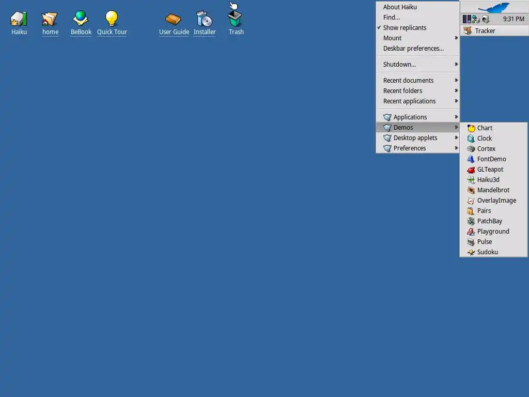529x397 pixels.
Task: Click the 9:31 PM clock
Action: point(514,19)
